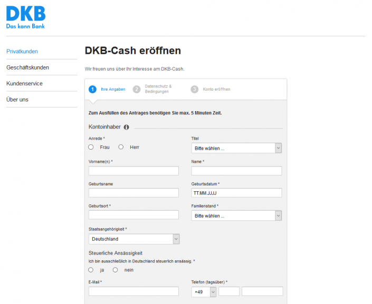The image size is (372, 304).
Task: Open Kundenservice in sidebar
Action: pyautogui.click(x=24, y=83)
